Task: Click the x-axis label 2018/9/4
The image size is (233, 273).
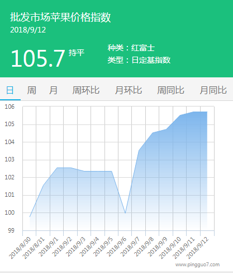Action: click(x=89, y=247)
